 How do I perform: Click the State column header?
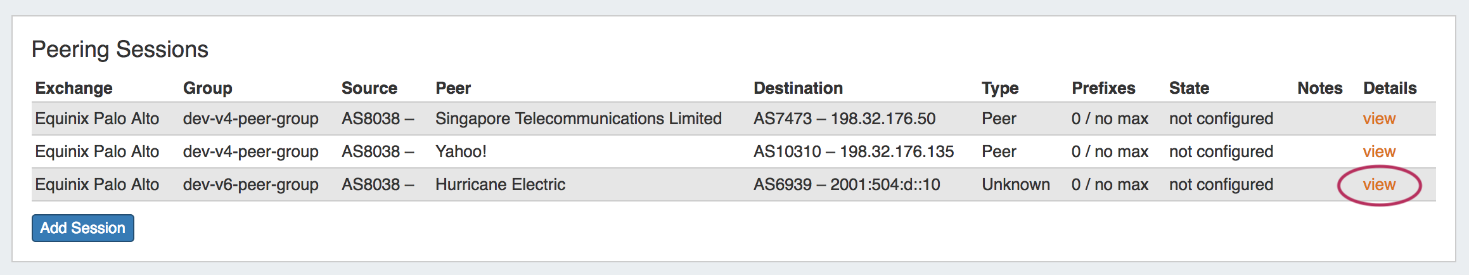1189,88
